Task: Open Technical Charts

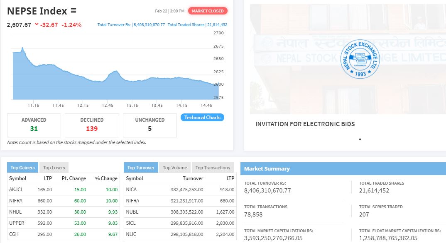Action: [202, 118]
